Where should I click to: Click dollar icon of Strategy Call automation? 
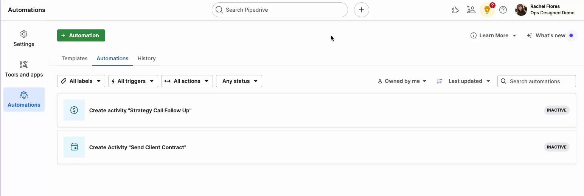[74, 110]
